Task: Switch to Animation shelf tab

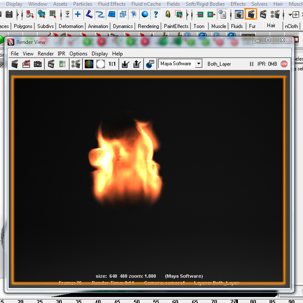Action: pyautogui.click(x=98, y=26)
